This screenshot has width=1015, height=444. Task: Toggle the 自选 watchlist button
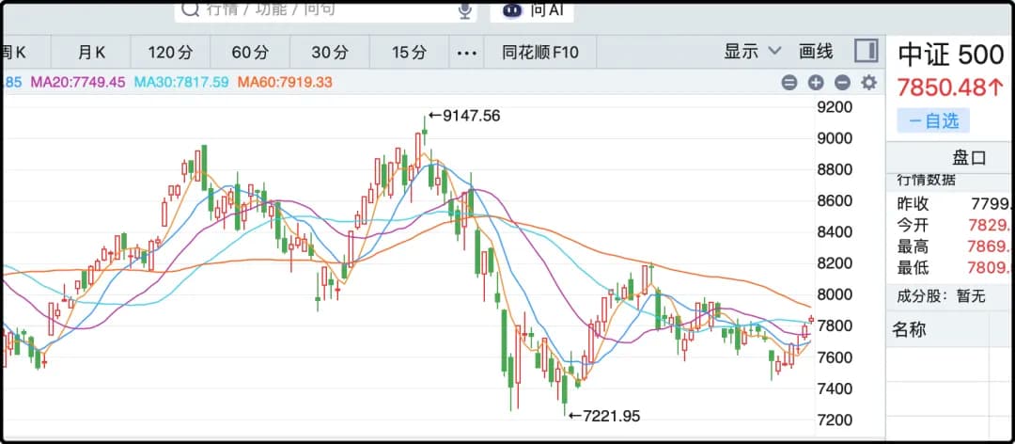coord(933,120)
